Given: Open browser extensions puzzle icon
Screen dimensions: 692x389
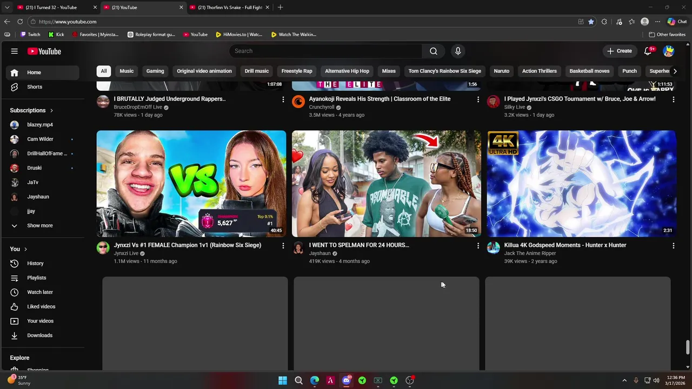Looking at the screenshot, I should coord(604,22).
